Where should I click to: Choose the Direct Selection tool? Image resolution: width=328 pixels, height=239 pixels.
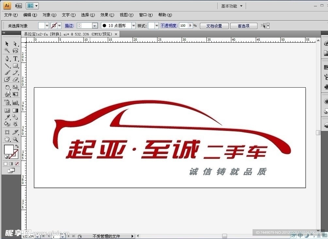15,44
